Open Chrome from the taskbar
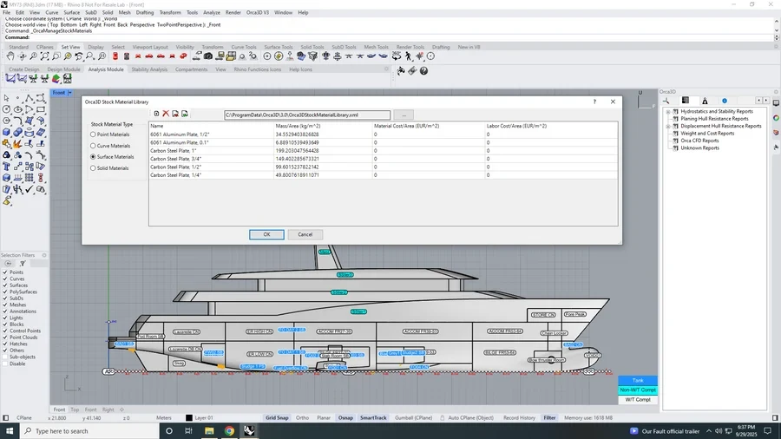 pos(229,431)
